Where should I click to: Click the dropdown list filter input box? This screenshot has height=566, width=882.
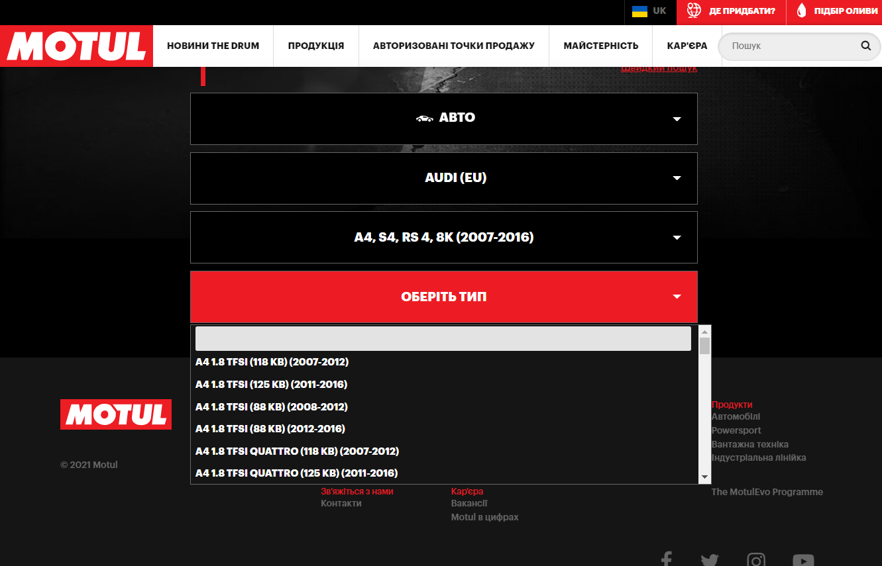tap(443, 338)
